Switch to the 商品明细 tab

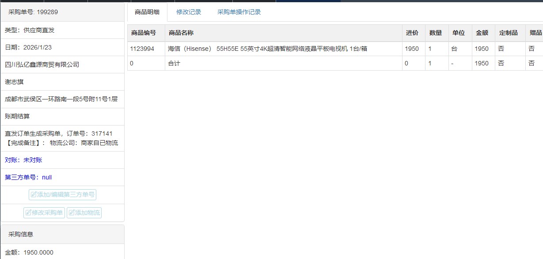pos(147,12)
